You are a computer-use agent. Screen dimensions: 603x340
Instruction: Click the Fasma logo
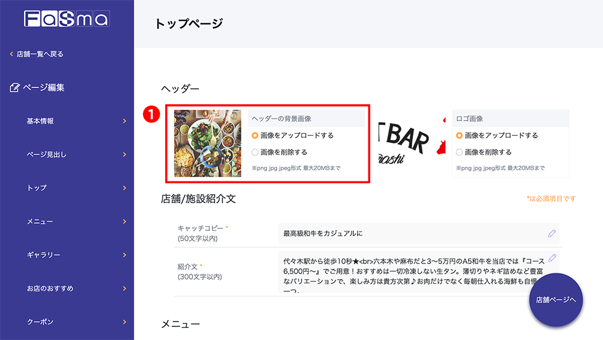point(67,19)
